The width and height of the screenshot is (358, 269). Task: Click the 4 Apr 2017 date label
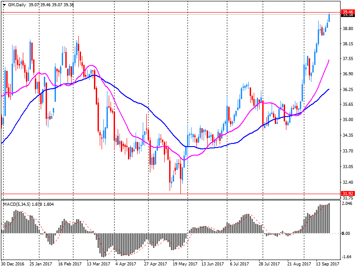(126, 264)
